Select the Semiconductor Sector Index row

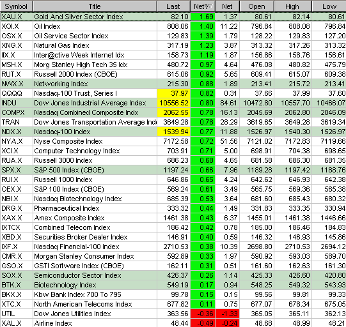pos(173,275)
